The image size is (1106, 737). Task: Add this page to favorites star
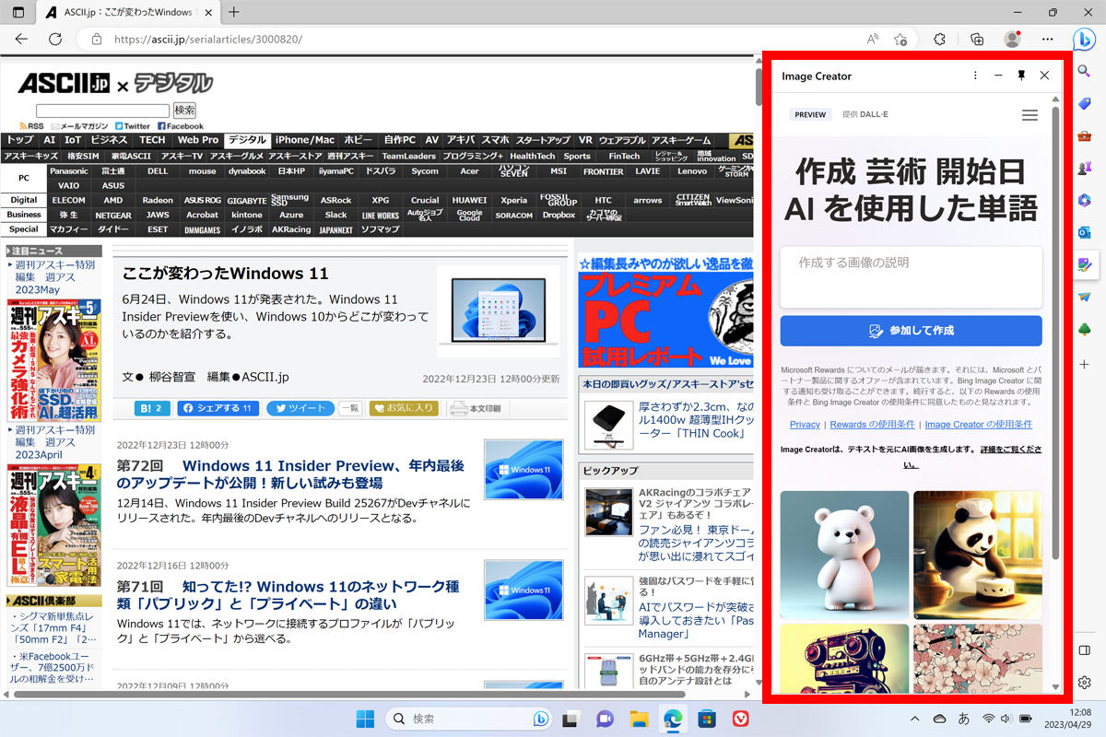pyautogui.click(x=900, y=40)
